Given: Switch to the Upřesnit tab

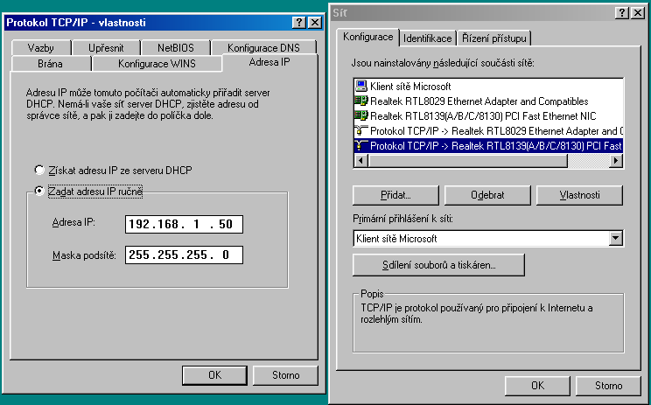Looking at the screenshot, I should click(106, 48).
